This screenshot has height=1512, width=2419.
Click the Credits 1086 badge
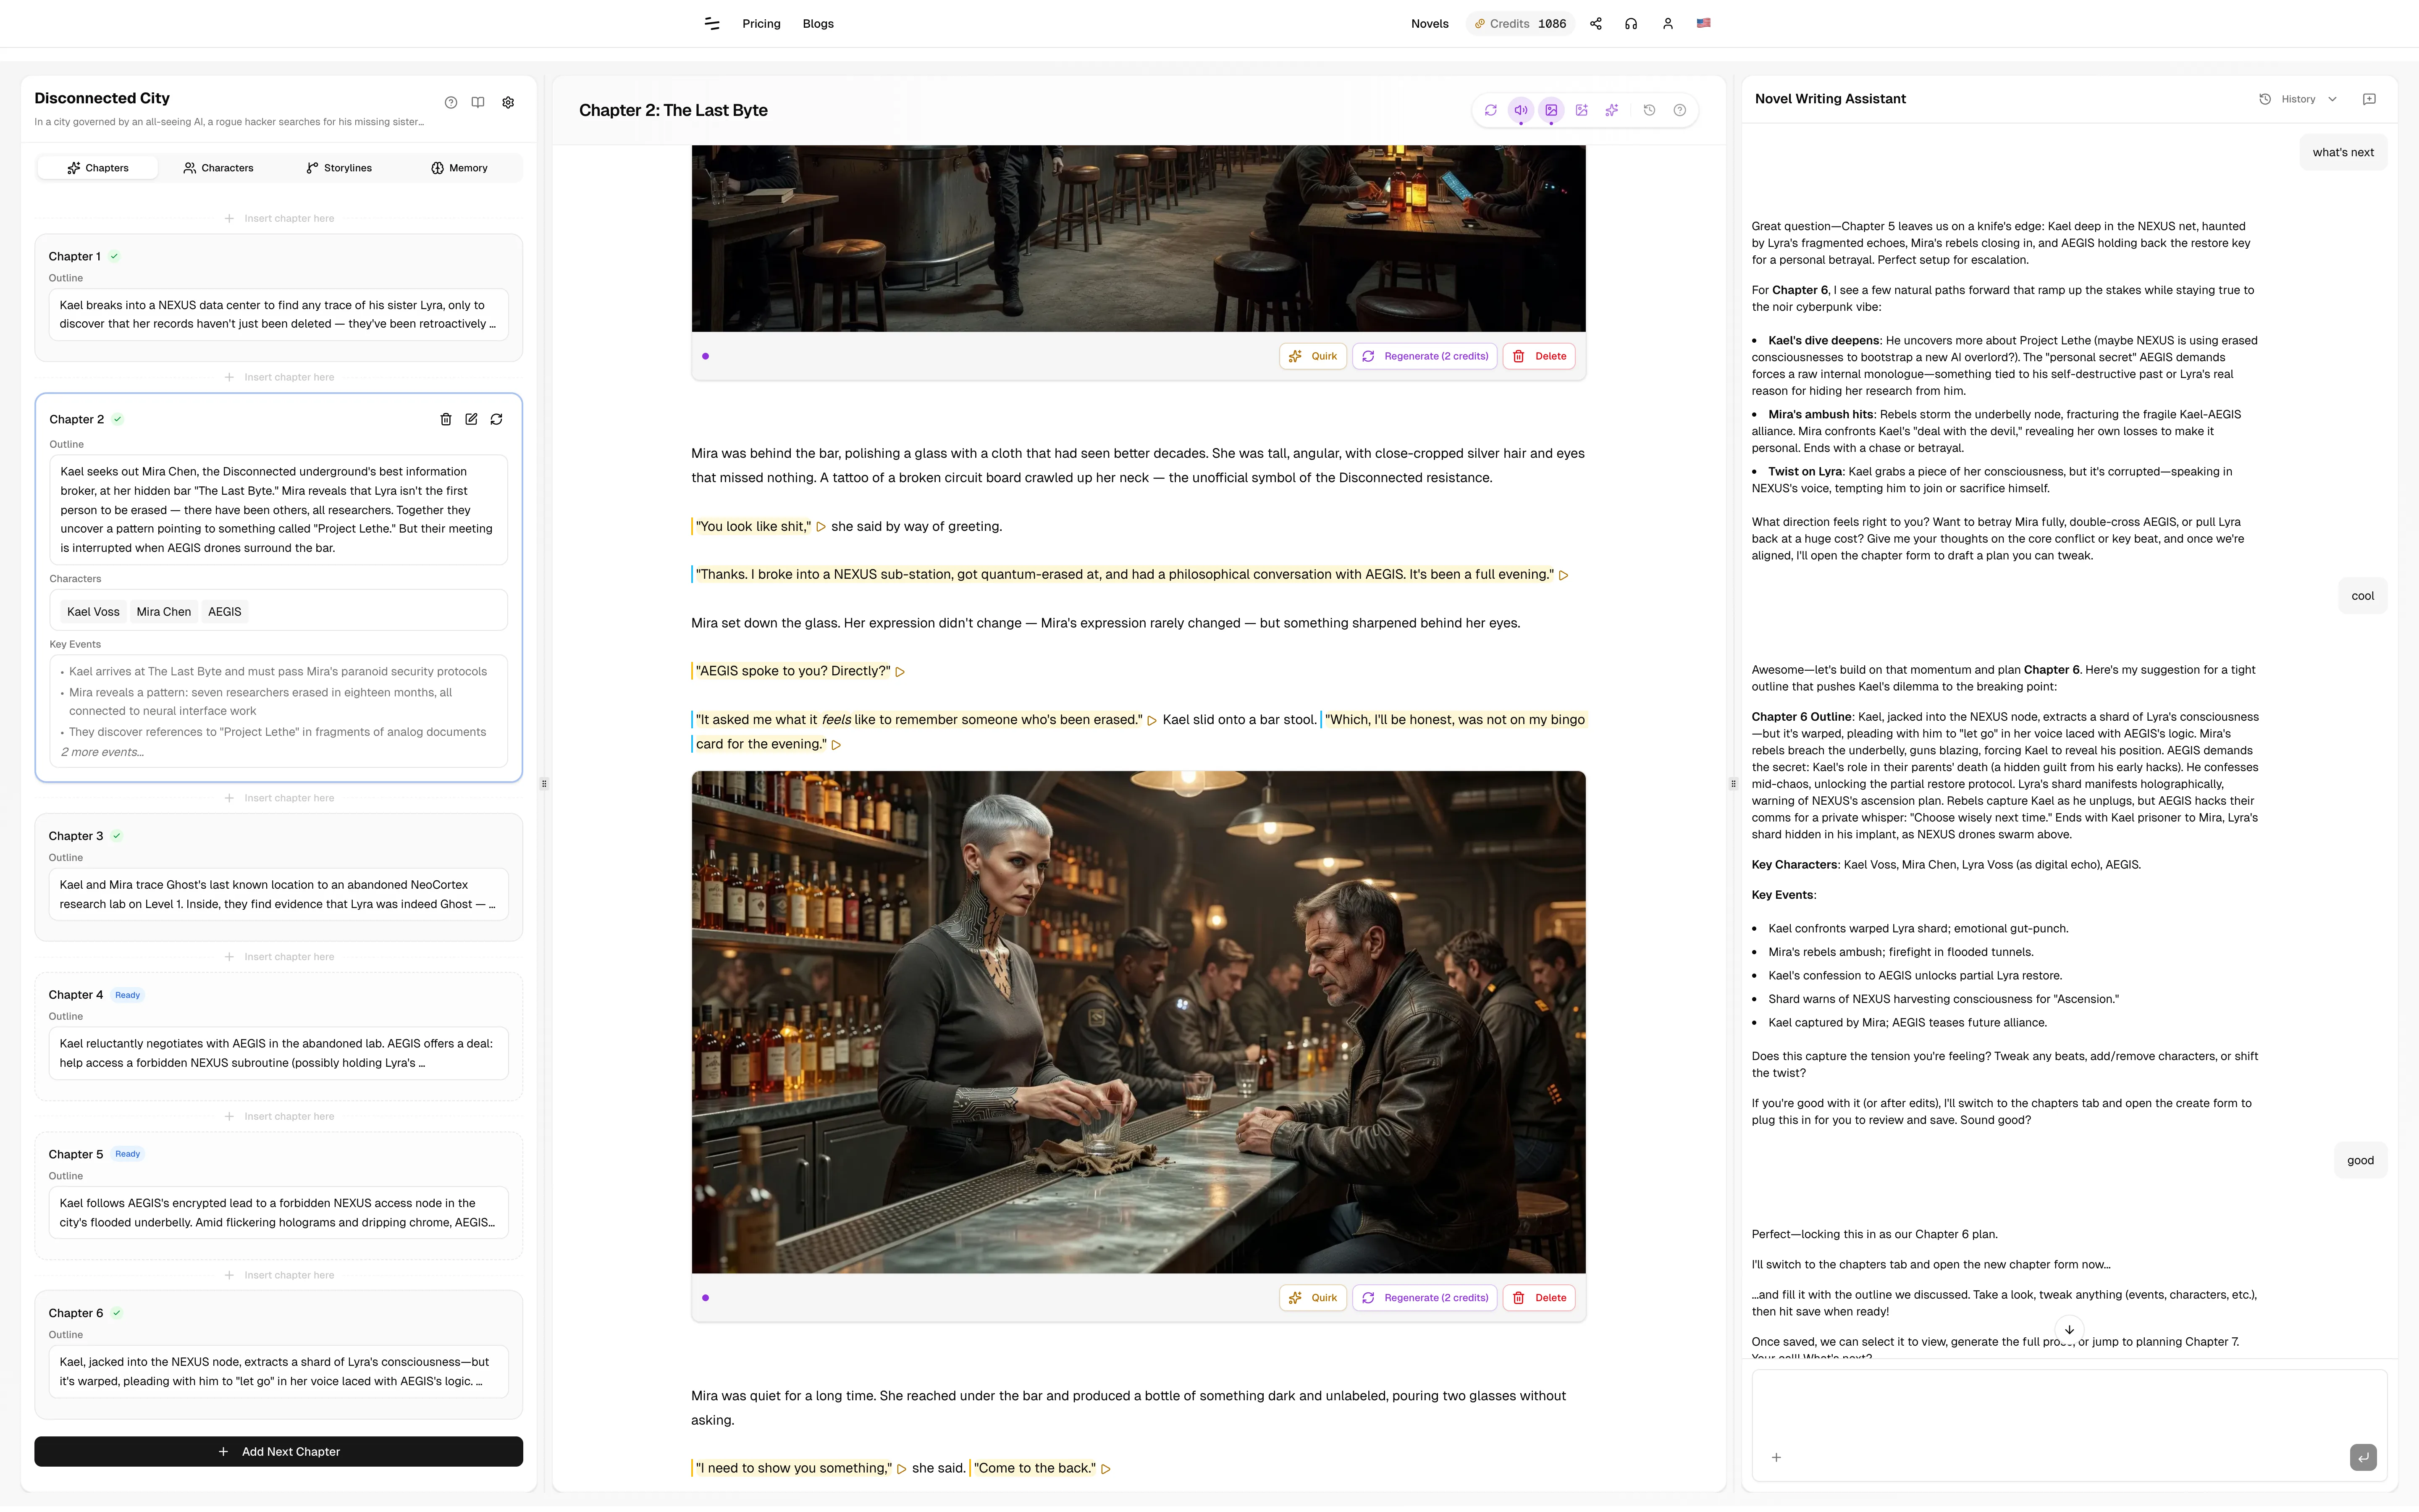pyautogui.click(x=1520, y=23)
